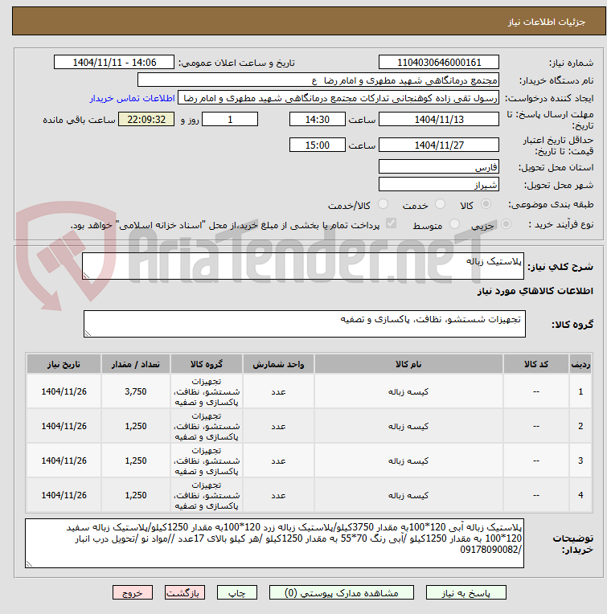Screen dimensions: 607x614
Task: Click the resize handle of توضیحات خریدار box
Action: coord(29,564)
